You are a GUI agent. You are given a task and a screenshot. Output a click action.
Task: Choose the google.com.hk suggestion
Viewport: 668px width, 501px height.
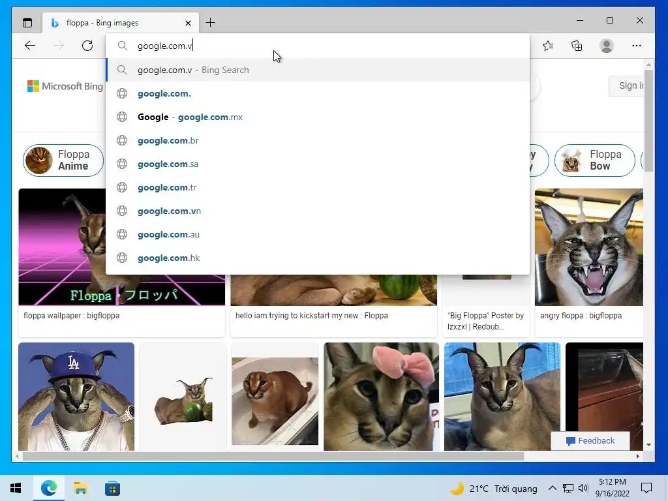[318, 257]
